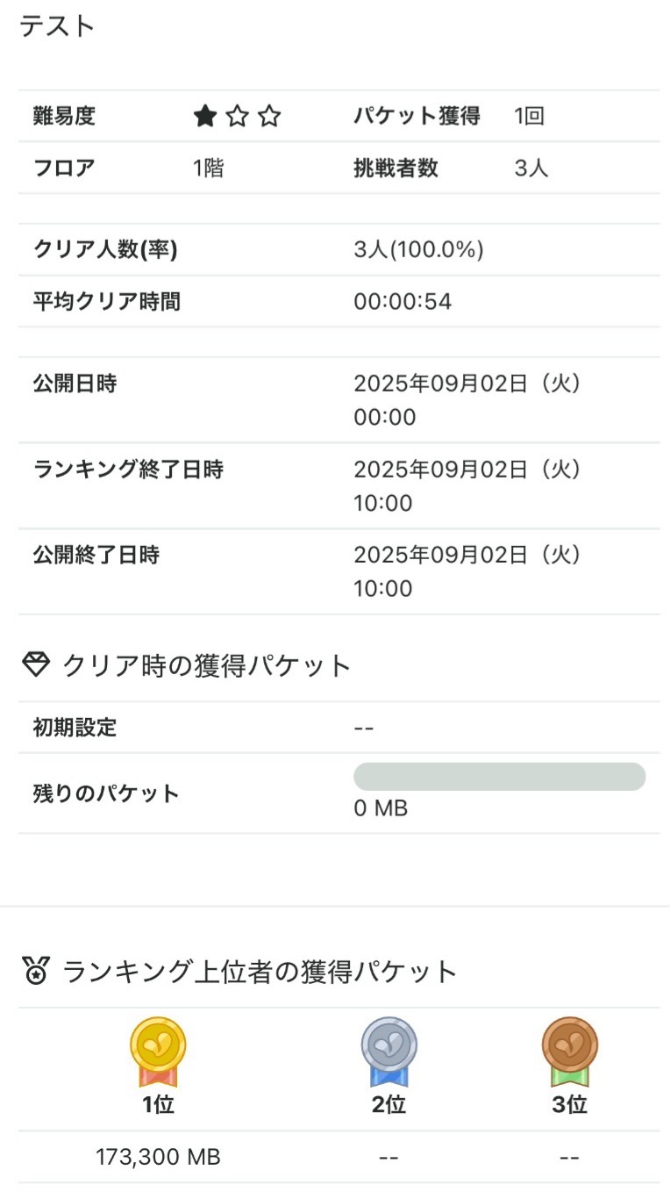The height and width of the screenshot is (1192, 670).
Task: Click the medal icon beside ランキング上位者の獲得パケット
Action: coord(35,972)
